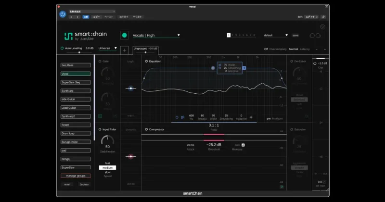Toggle the Equalizer module power
The width and height of the screenshot is (385, 202).
pyautogui.click(x=146, y=61)
